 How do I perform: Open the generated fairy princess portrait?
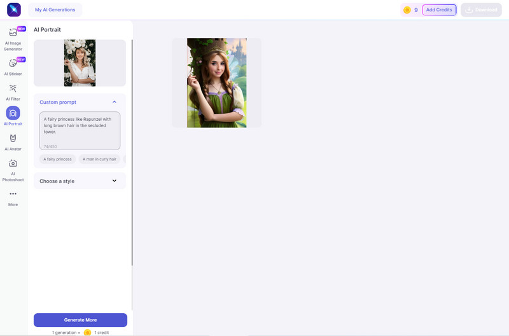(216, 83)
